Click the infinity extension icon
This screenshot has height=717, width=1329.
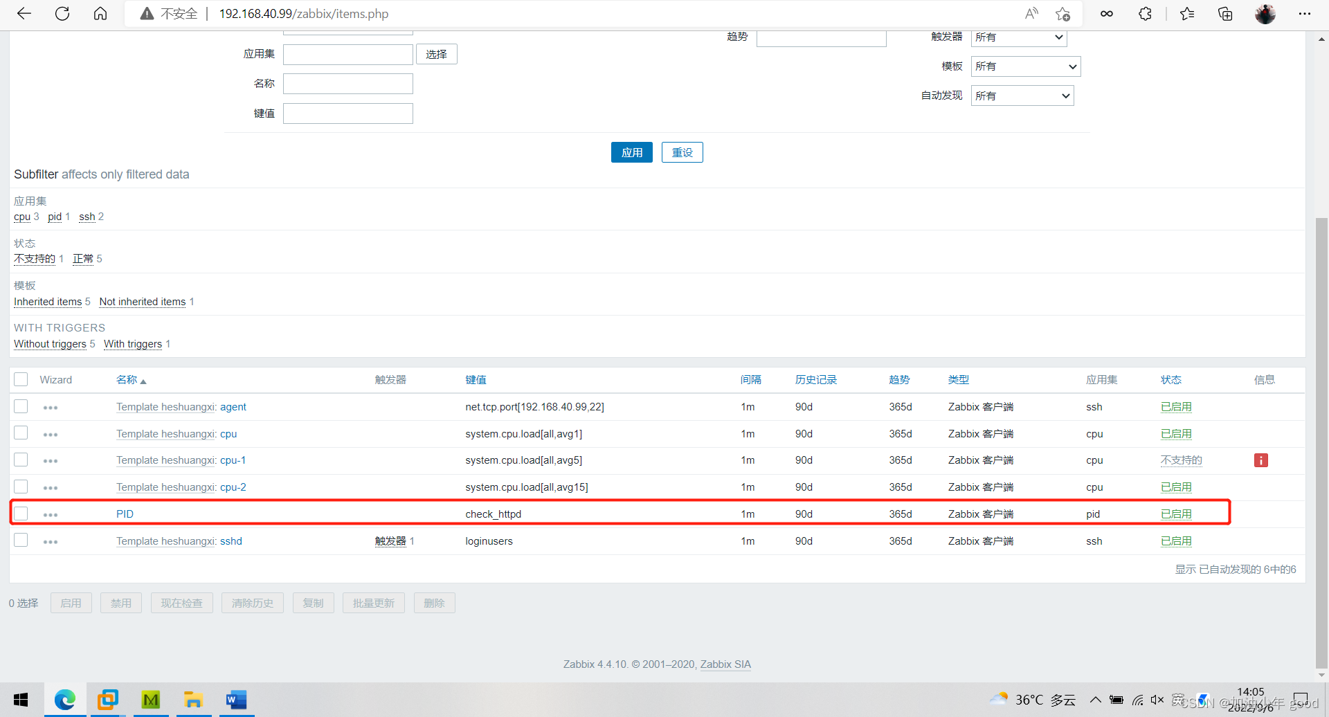[1107, 14]
